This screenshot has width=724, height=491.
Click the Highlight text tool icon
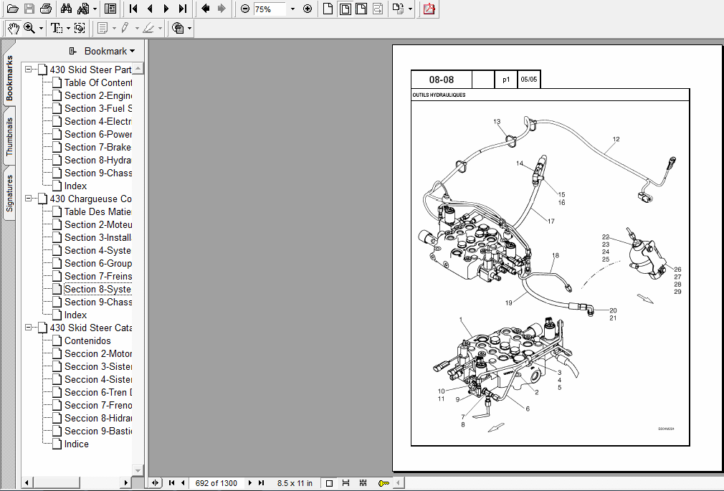[x=148, y=28]
